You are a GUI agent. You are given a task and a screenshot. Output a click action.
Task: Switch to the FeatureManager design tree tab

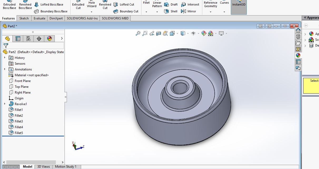[7, 39]
